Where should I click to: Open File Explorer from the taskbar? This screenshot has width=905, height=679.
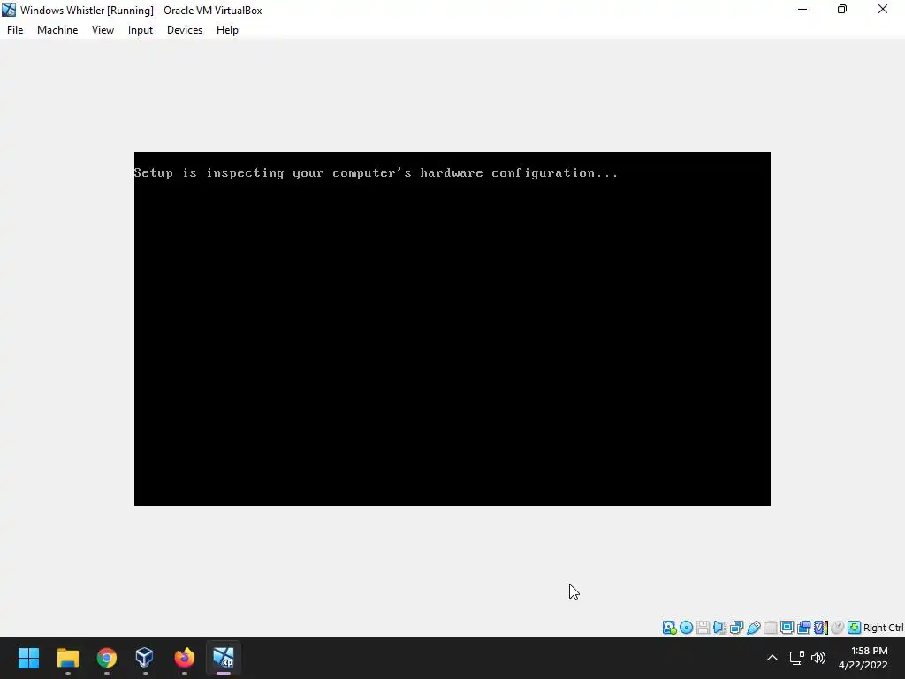67,658
